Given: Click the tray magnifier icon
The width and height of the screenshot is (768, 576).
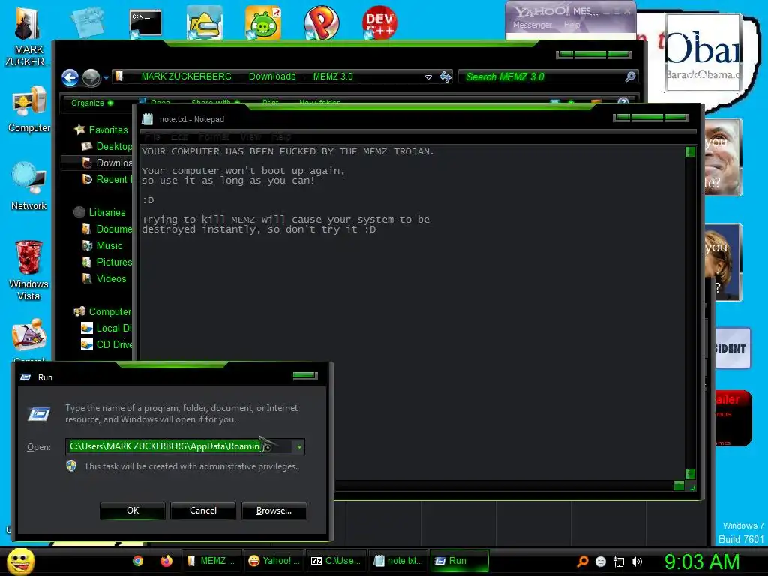Looking at the screenshot, I should [x=582, y=561].
